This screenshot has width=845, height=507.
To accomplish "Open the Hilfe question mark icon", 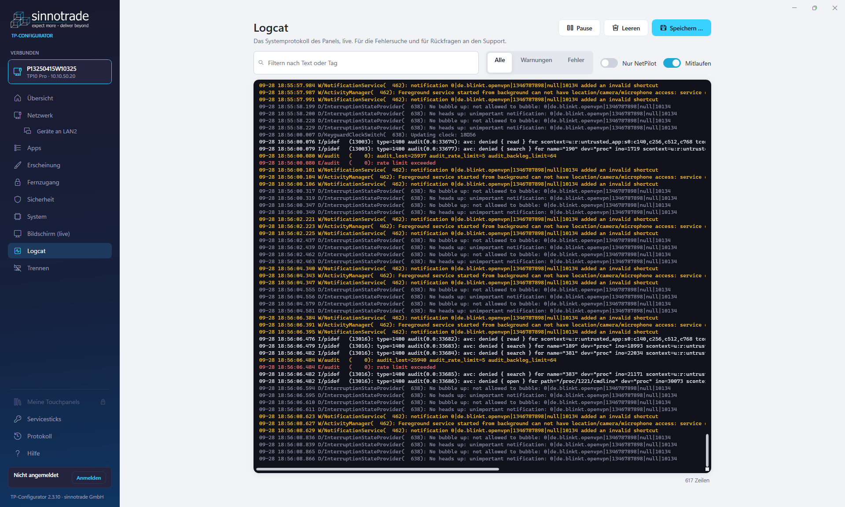I will tap(18, 453).
